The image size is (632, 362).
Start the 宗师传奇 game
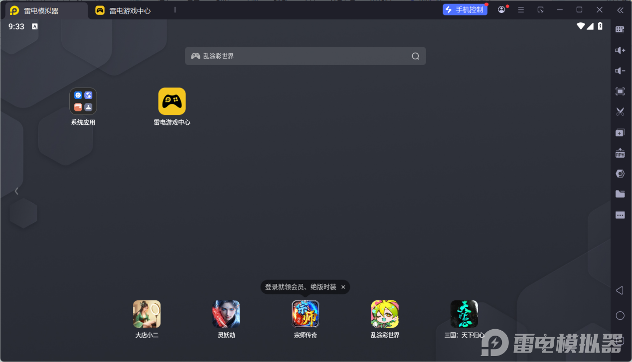coord(306,314)
